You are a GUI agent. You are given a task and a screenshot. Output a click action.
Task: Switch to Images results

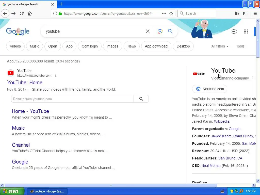(x=112, y=46)
